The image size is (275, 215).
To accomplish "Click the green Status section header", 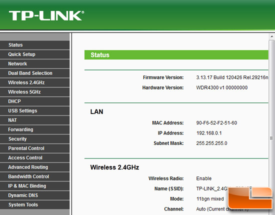I will click(176, 55).
